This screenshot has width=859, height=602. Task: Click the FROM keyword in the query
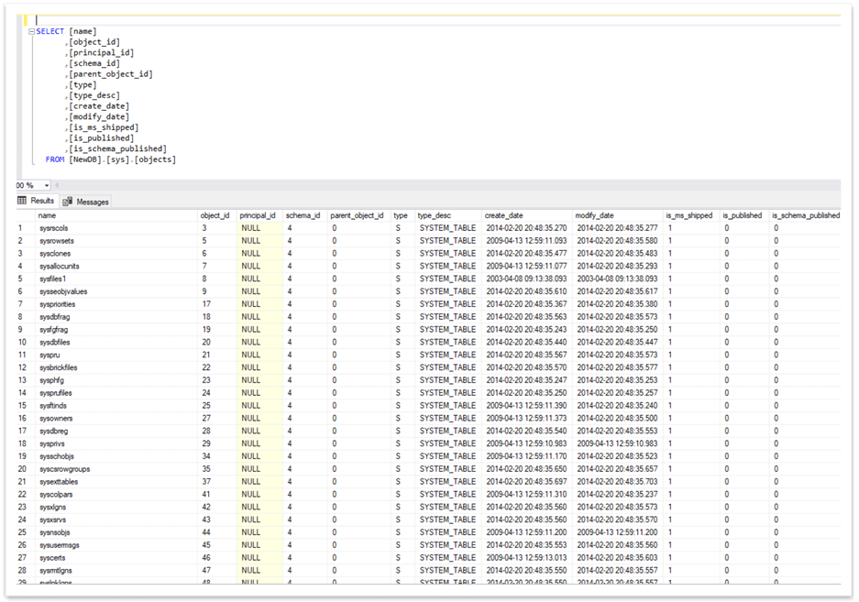coord(55,159)
